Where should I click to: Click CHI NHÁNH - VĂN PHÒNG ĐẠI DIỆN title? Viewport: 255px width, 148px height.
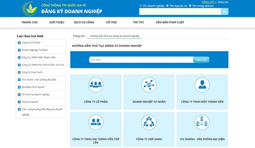click(202, 139)
